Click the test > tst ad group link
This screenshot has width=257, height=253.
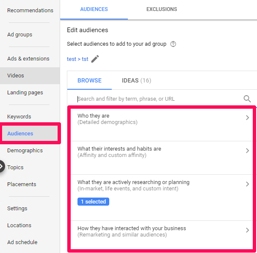coord(77,59)
